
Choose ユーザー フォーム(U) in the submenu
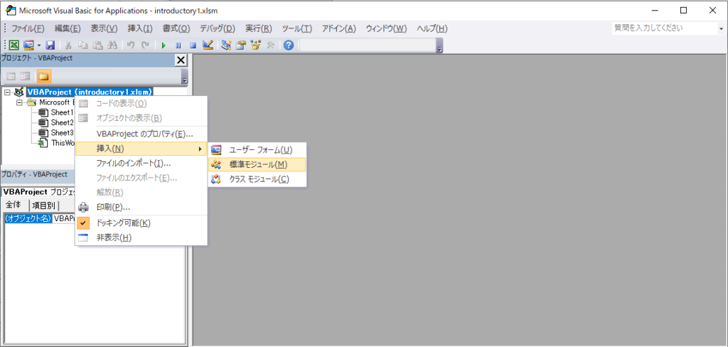point(260,149)
